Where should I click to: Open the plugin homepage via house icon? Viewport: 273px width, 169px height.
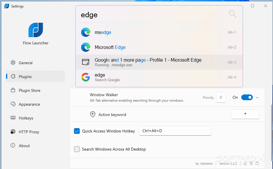click(x=245, y=164)
